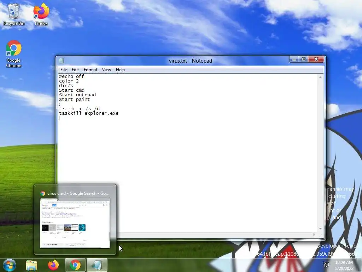The width and height of the screenshot is (362, 272).
Task: Click the 'dir/s' line
Action: (x=66, y=86)
